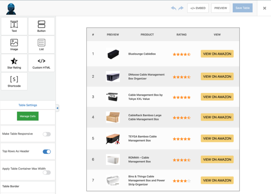
Task: Select the CableRack Bamboo box image
Action: [113, 117]
